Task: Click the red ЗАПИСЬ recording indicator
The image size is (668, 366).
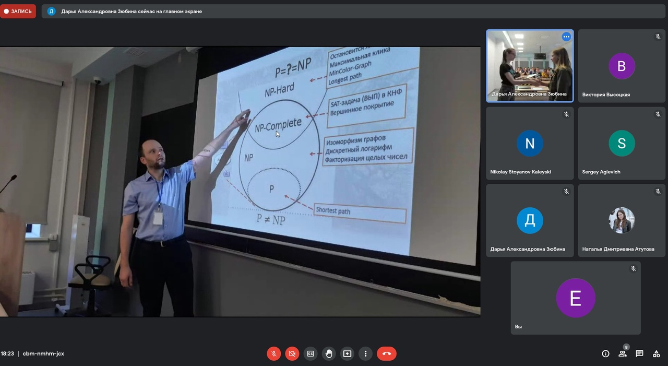Action: coord(18,11)
